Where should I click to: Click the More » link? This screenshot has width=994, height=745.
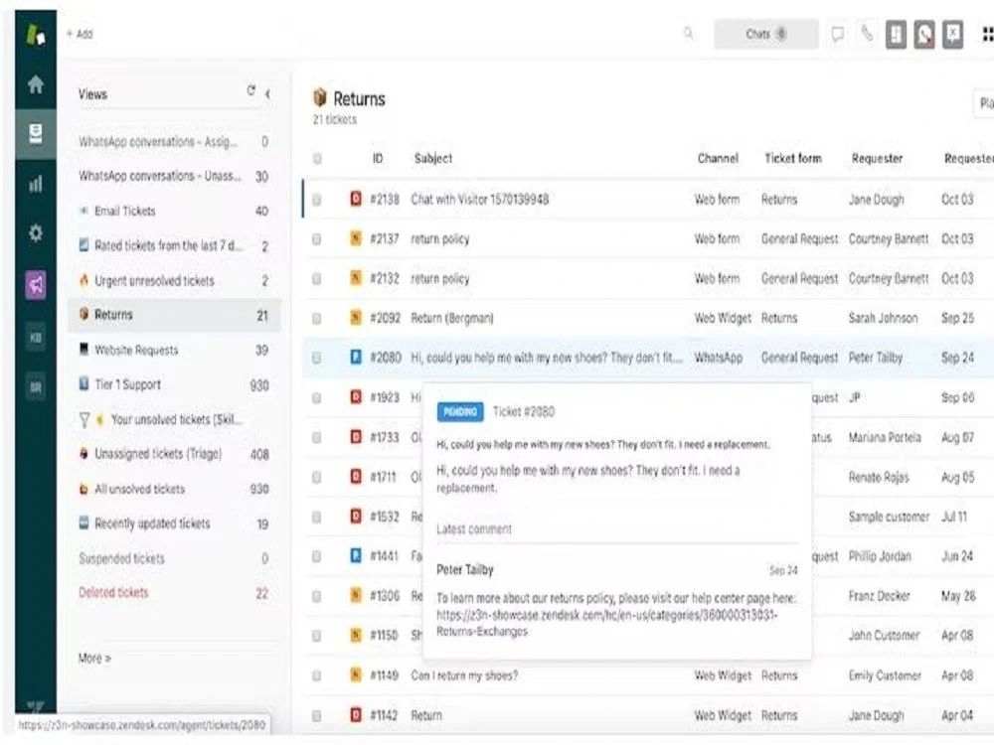95,659
